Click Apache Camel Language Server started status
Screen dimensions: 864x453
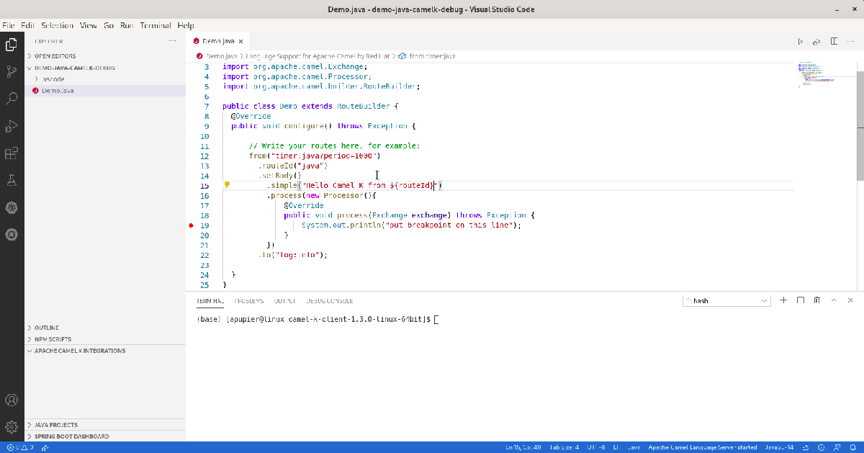tap(703, 447)
